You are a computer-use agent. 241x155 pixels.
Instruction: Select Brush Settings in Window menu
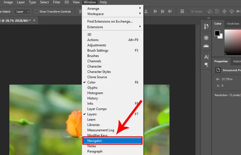[113, 50]
